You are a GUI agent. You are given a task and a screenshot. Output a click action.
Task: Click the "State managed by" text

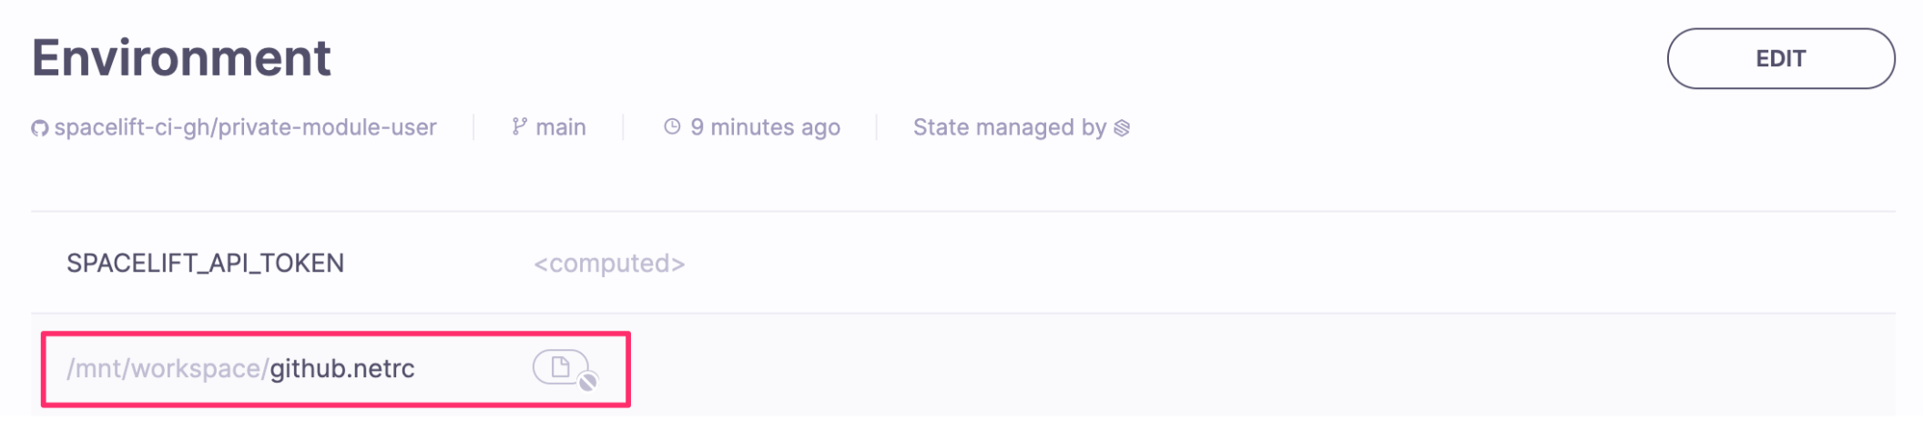(1009, 128)
